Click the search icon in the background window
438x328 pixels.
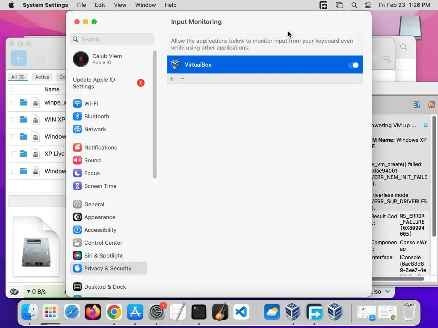click(404, 47)
